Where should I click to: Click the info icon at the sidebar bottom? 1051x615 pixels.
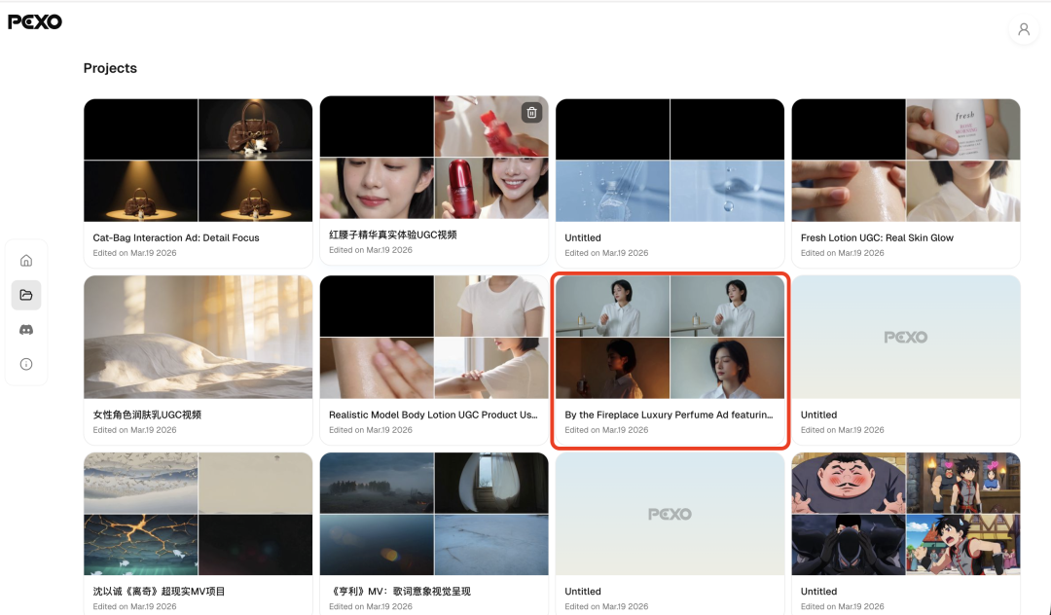coord(26,364)
